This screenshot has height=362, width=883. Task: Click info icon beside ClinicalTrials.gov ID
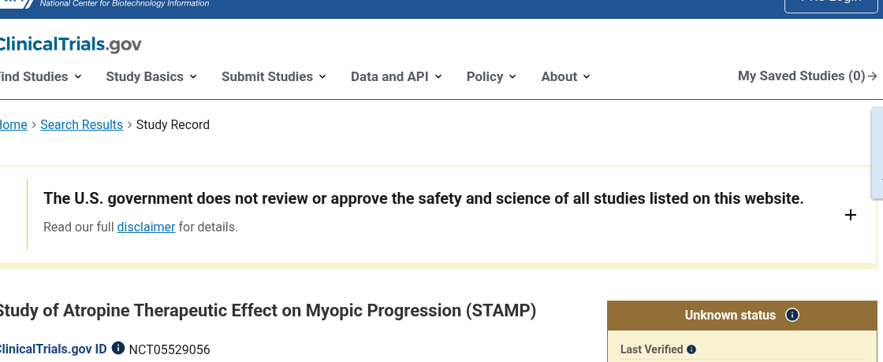pos(117,348)
